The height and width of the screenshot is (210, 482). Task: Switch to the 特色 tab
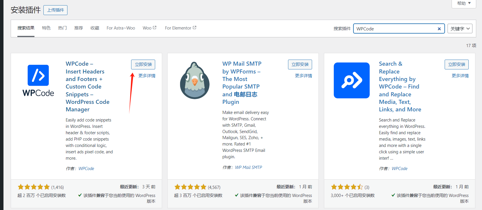(46, 28)
